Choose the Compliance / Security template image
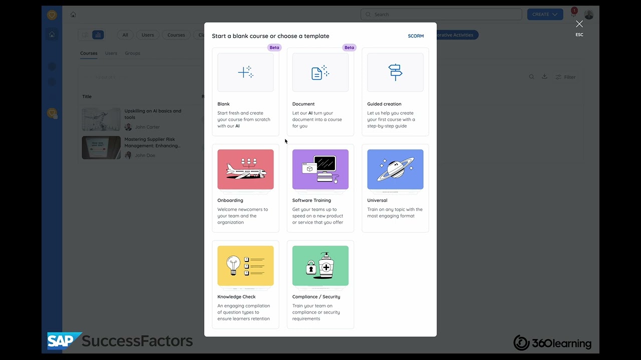This screenshot has height=360, width=641. [x=320, y=266]
